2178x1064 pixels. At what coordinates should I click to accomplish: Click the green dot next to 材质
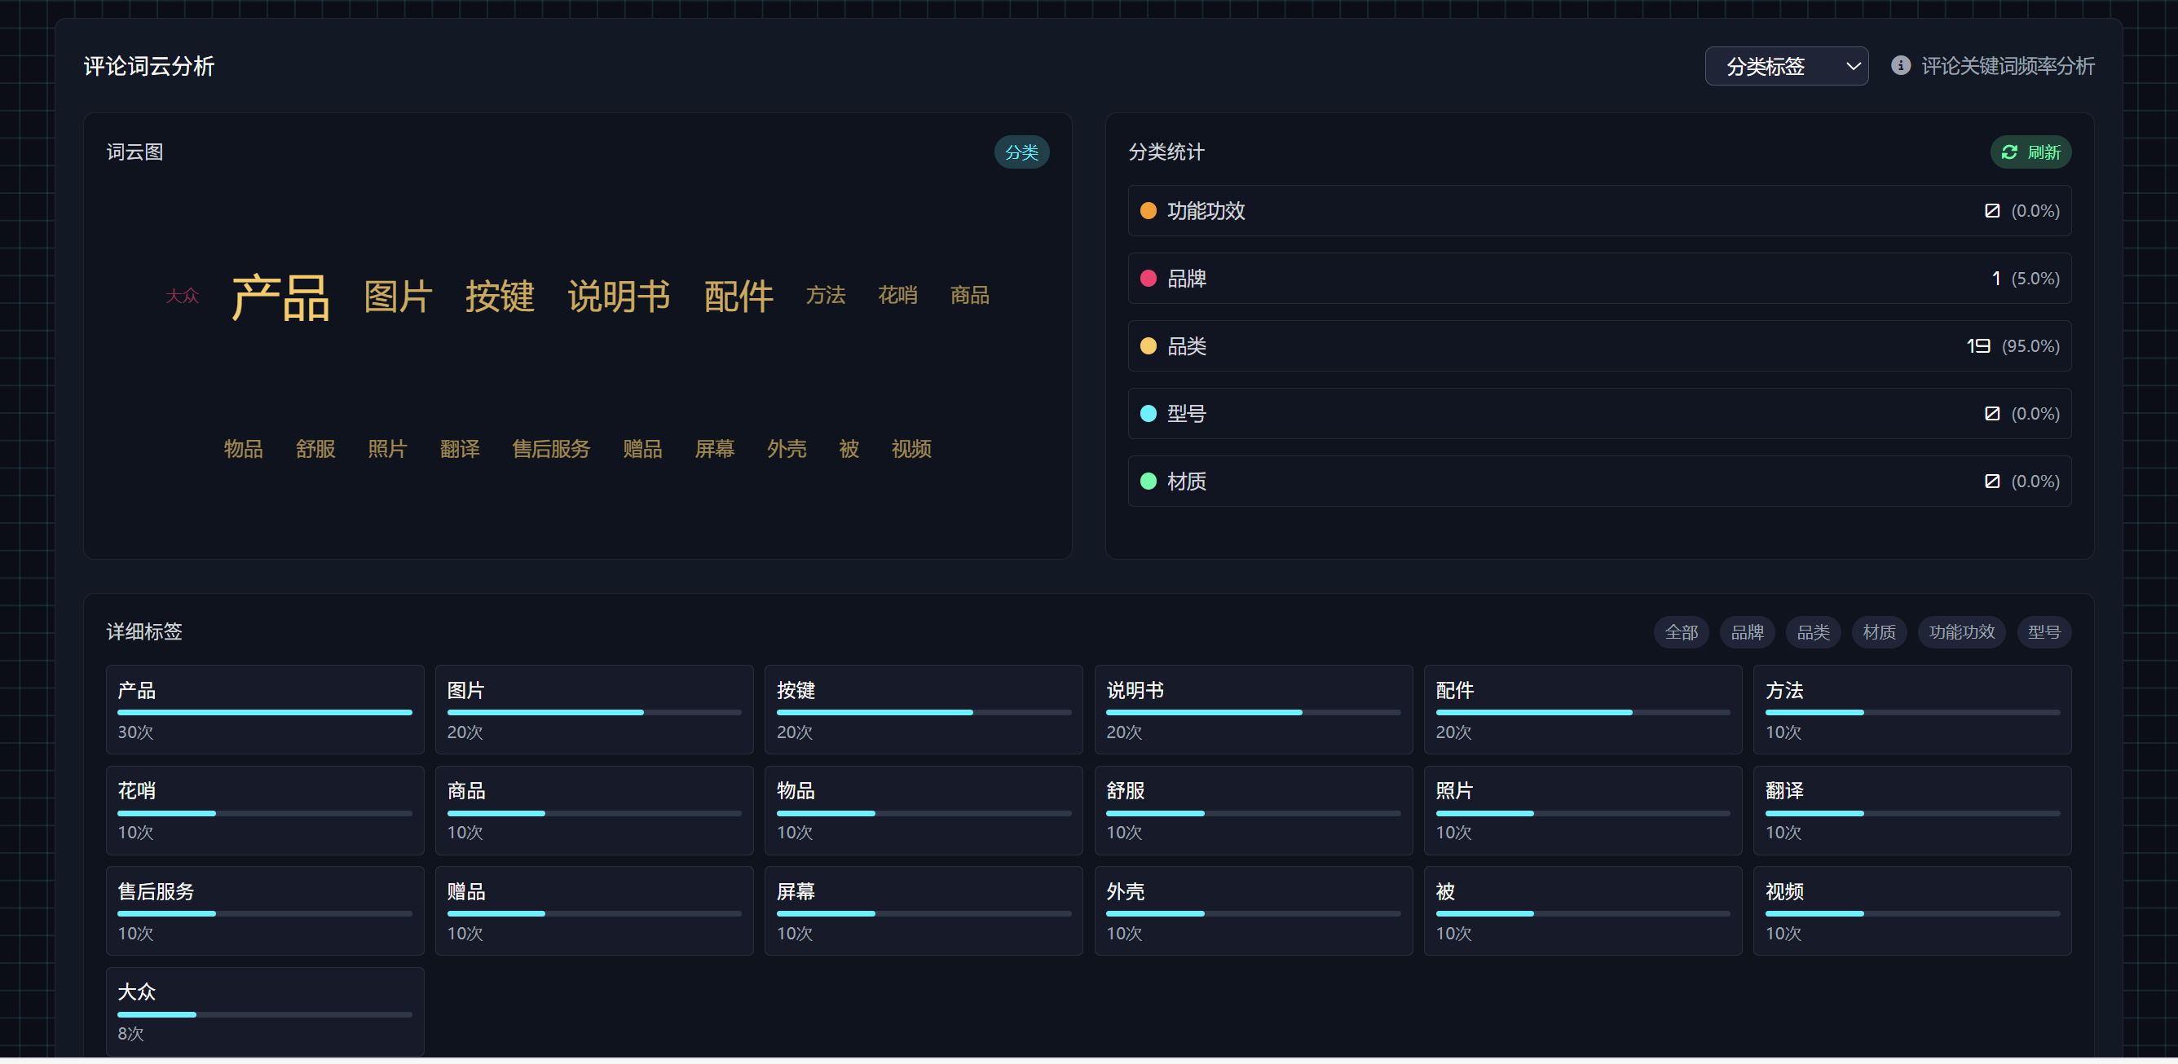[1148, 481]
